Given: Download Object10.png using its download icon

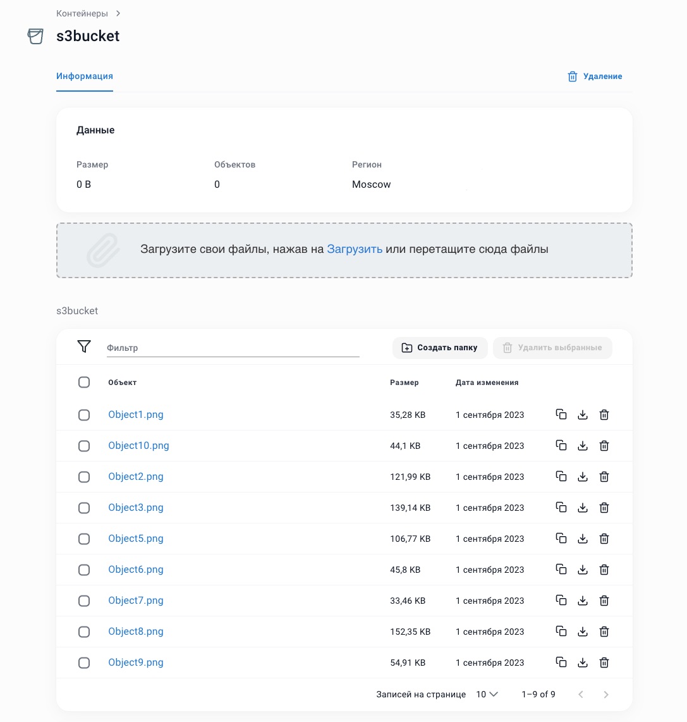Looking at the screenshot, I should coord(583,446).
